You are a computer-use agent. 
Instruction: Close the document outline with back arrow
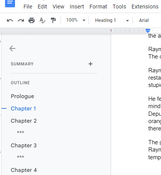pyautogui.click(x=12, y=48)
